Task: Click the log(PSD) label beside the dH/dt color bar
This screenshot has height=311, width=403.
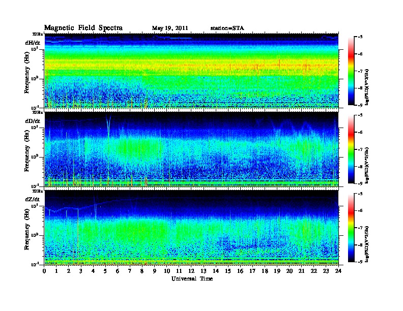Action: (x=367, y=87)
